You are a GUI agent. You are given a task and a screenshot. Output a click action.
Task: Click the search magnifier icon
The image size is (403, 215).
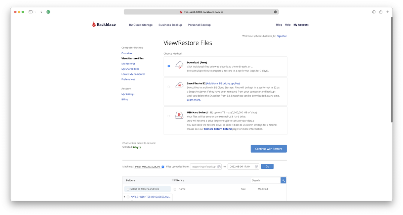pos(283,180)
